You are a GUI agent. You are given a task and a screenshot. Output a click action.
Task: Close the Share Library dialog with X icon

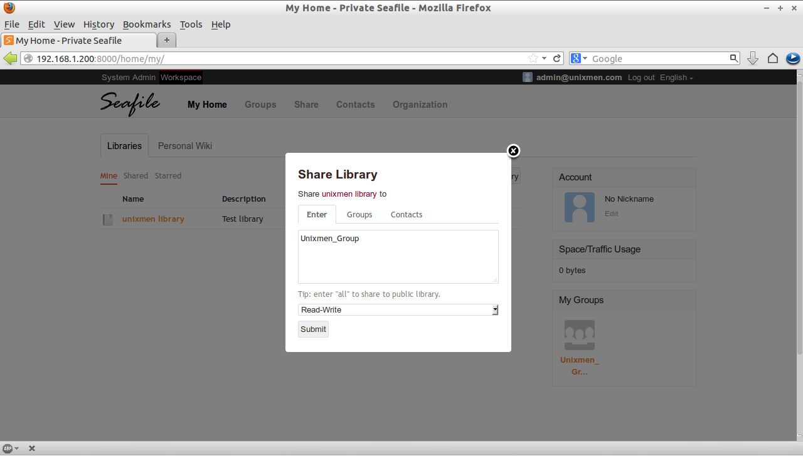(x=513, y=150)
